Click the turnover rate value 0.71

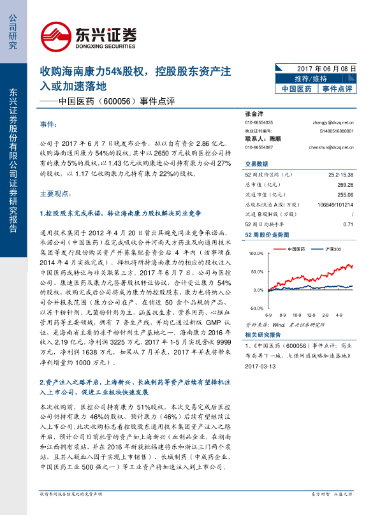tap(348, 224)
